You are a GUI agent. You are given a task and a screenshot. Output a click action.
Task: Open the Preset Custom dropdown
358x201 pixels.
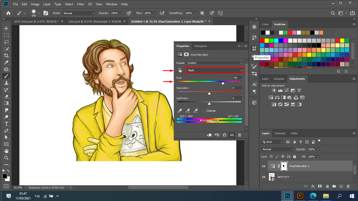coord(214,63)
